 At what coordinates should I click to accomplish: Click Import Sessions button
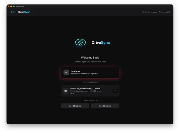pyautogui.click(x=105, y=106)
